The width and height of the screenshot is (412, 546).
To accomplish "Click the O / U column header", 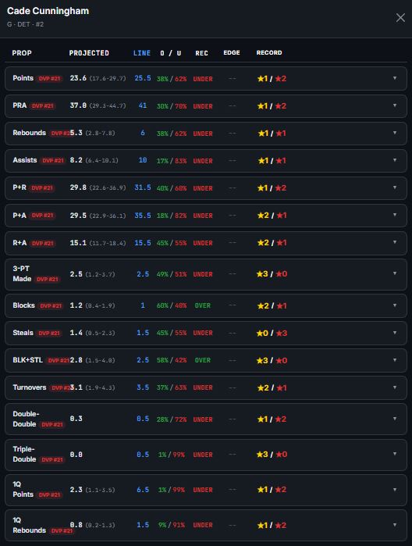I will [x=171, y=53].
